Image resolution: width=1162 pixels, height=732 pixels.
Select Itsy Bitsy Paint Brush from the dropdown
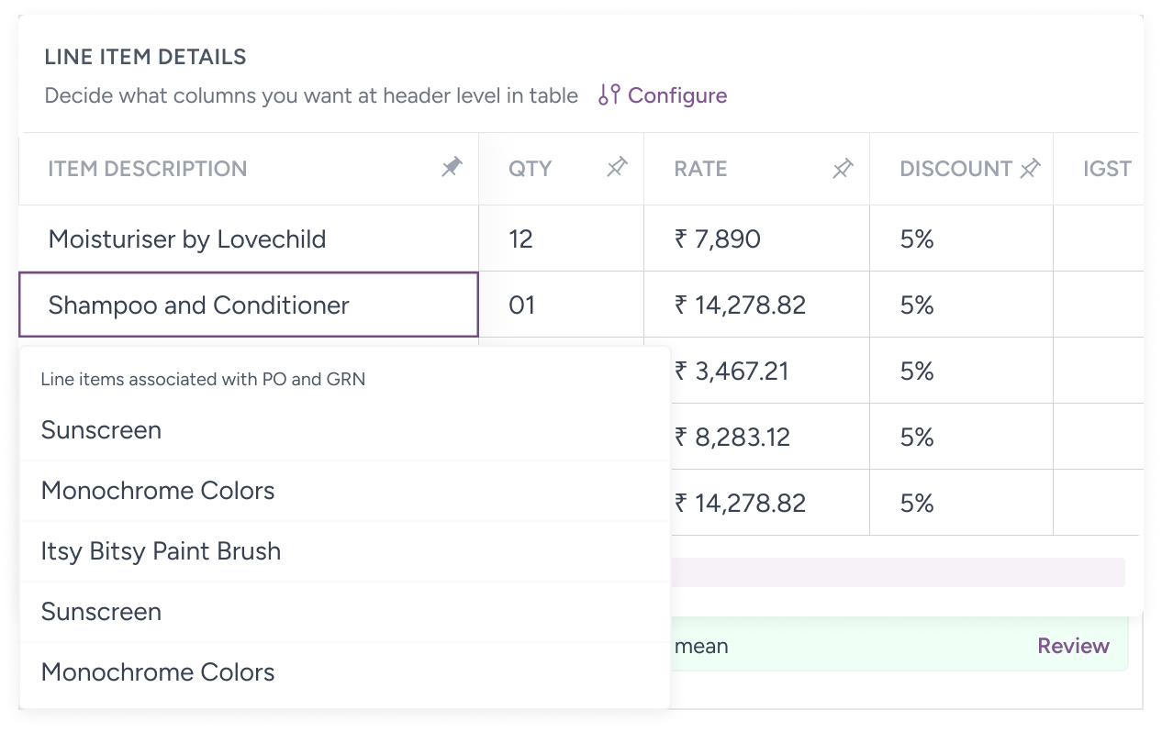pyautogui.click(x=161, y=551)
